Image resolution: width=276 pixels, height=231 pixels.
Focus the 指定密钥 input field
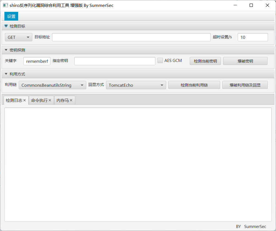click(x=115, y=61)
